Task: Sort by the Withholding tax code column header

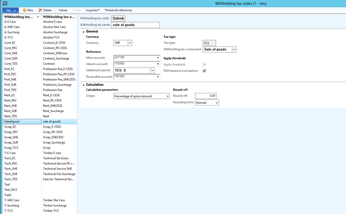Action: pyautogui.click(x=22, y=17)
